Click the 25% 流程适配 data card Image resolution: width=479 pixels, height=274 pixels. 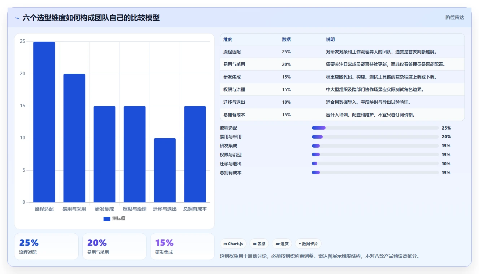click(46, 247)
